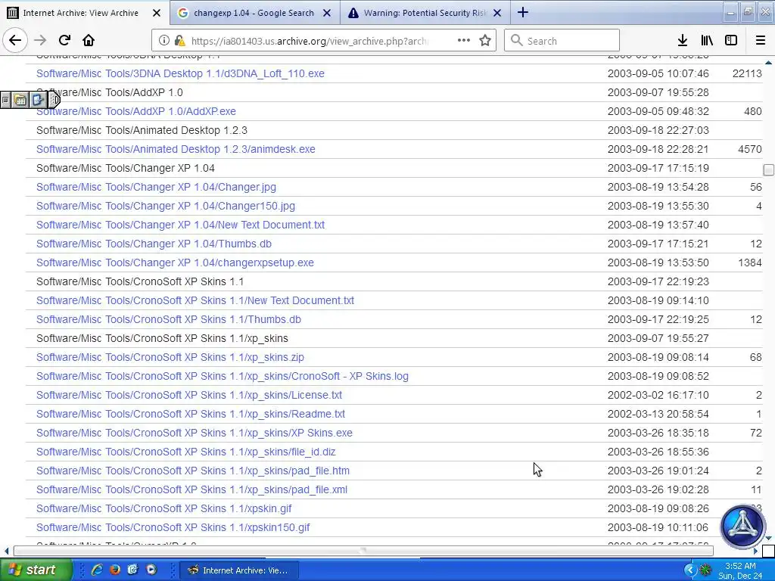Download XP Skins.exe
775x581 pixels.
pyautogui.click(x=195, y=433)
